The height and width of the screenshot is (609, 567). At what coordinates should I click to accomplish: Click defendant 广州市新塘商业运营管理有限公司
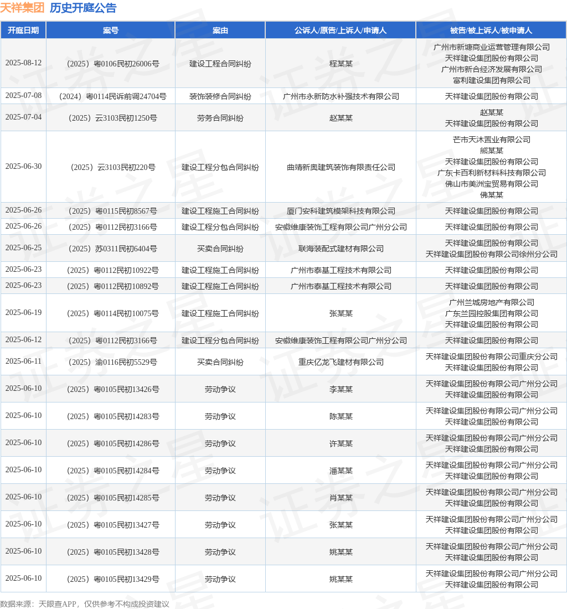pyautogui.click(x=491, y=47)
